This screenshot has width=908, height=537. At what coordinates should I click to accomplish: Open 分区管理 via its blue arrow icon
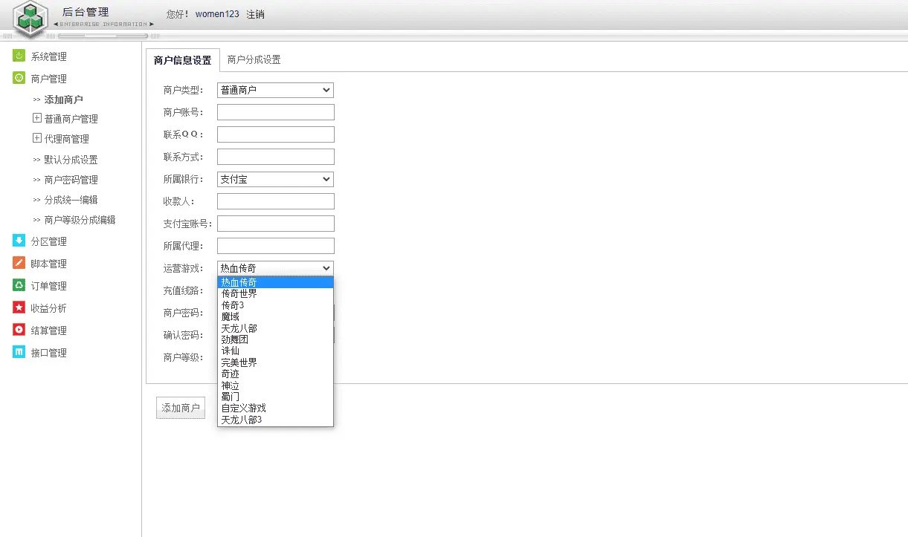pyautogui.click(x=19, y=241)
